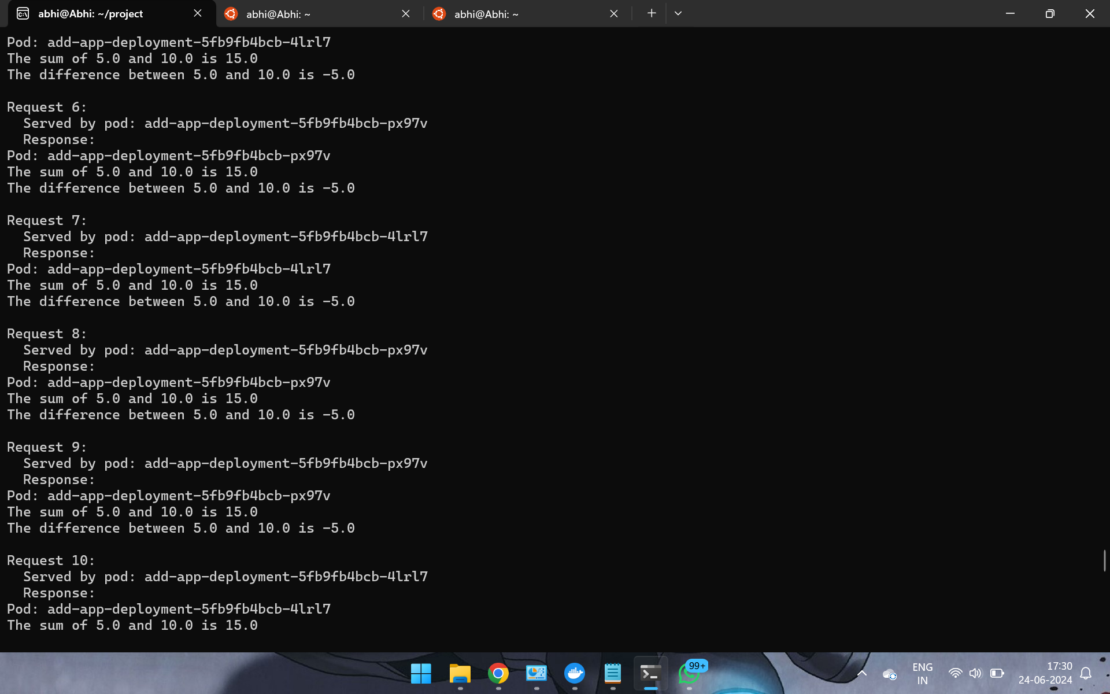The height and width of the screenshot is (694, 1110).
Task: Toggle Wi-Fi from the system tray
Action: (955, 673)
